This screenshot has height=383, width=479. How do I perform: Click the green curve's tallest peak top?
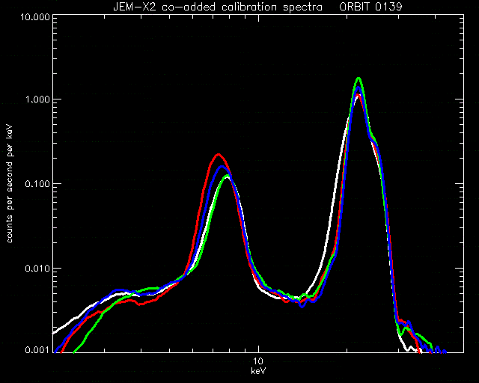[x=359, y=79]
